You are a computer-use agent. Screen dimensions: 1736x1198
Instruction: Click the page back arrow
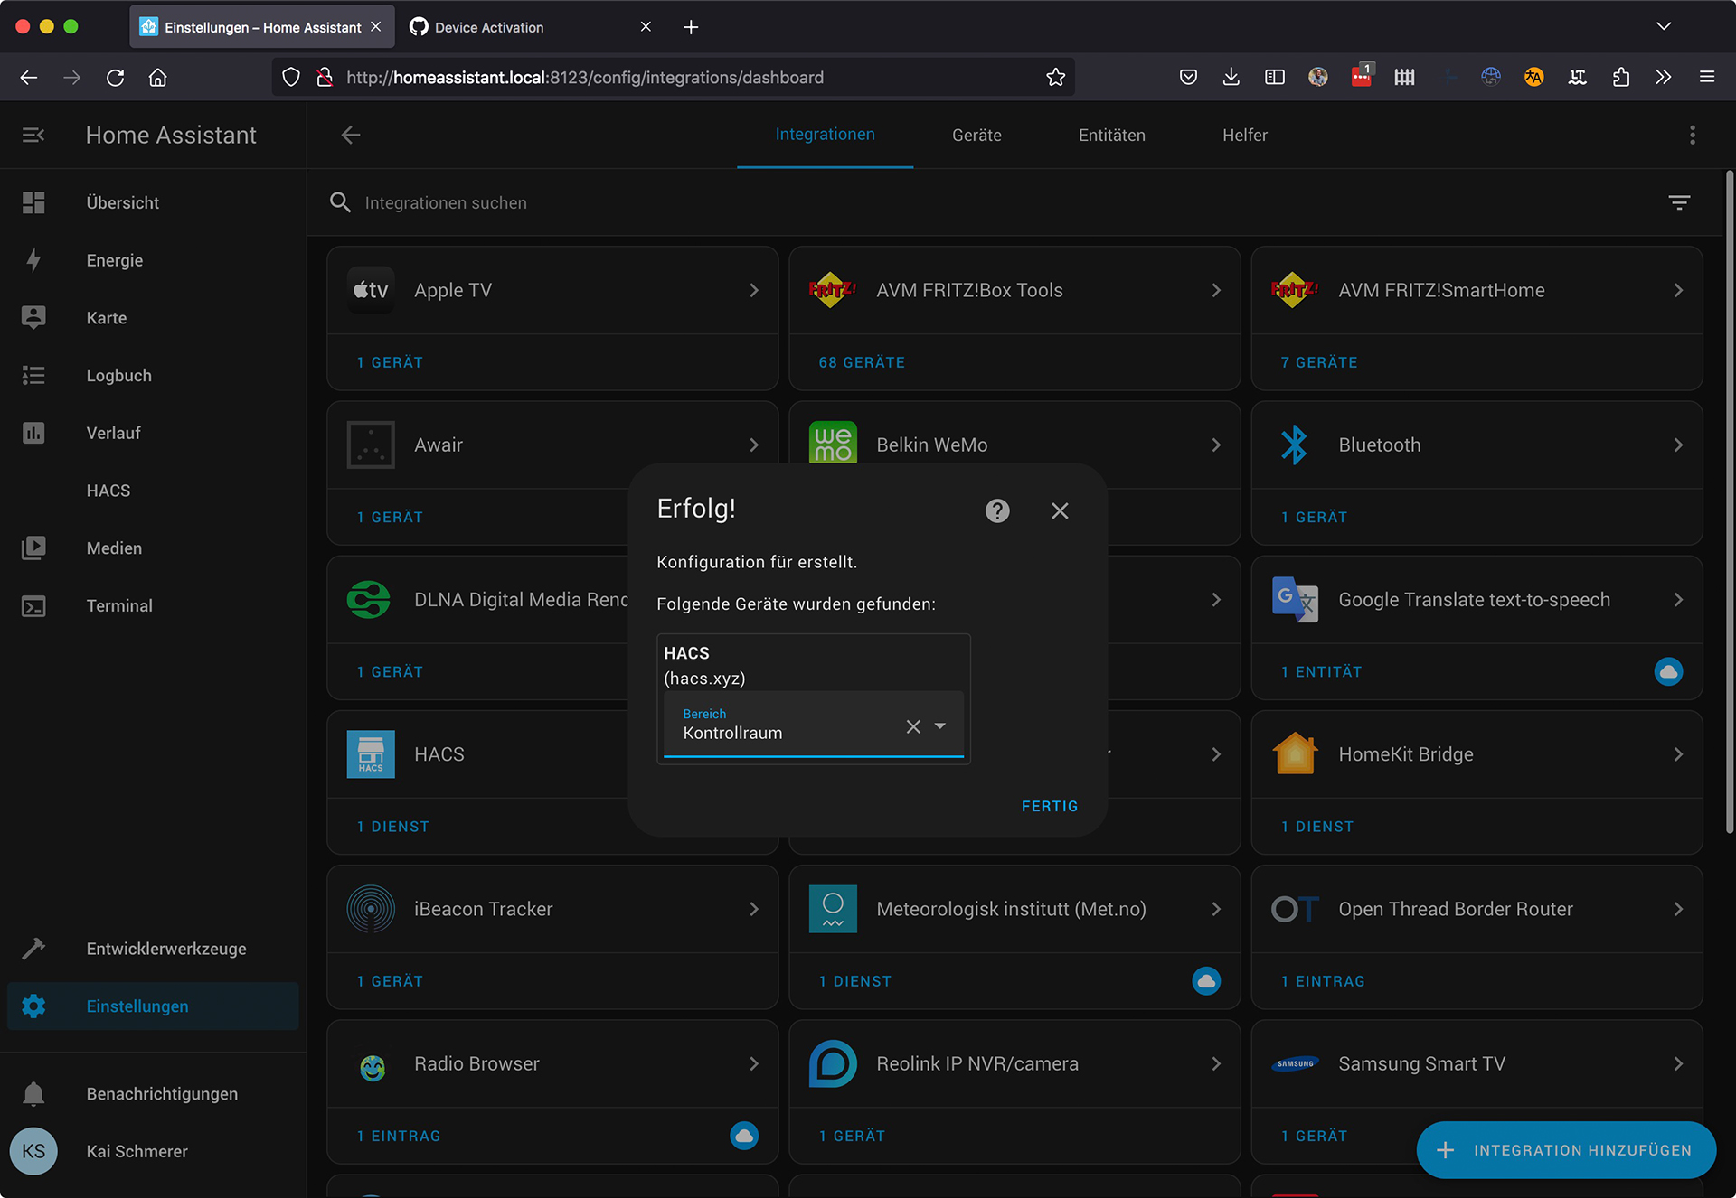click(x=351, y=136)
